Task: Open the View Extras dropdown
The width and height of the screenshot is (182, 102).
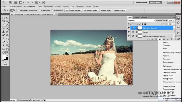Action: (x=22, y=3)
